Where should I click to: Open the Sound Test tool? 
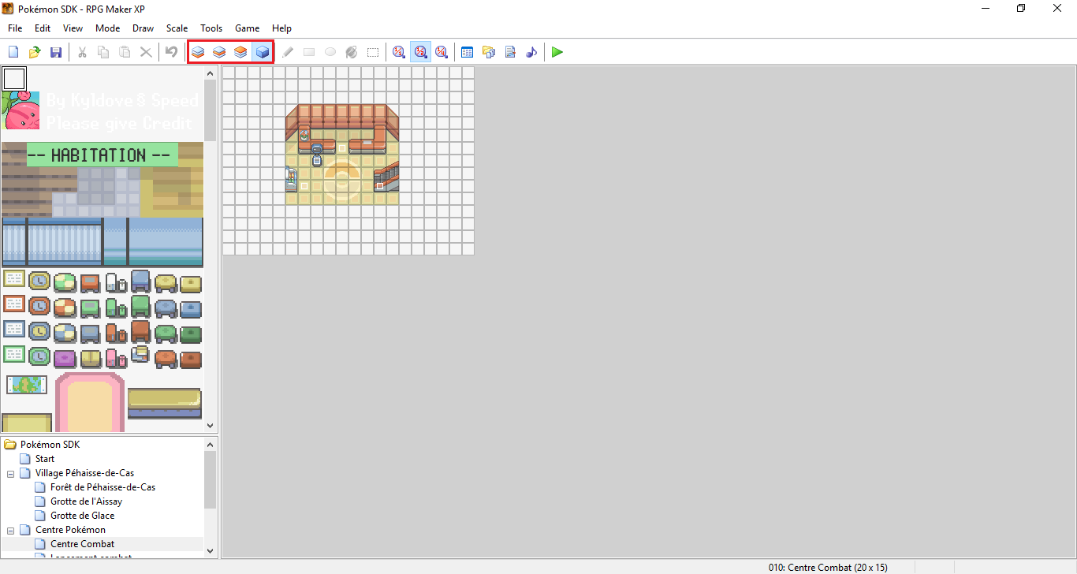[531, 51]
